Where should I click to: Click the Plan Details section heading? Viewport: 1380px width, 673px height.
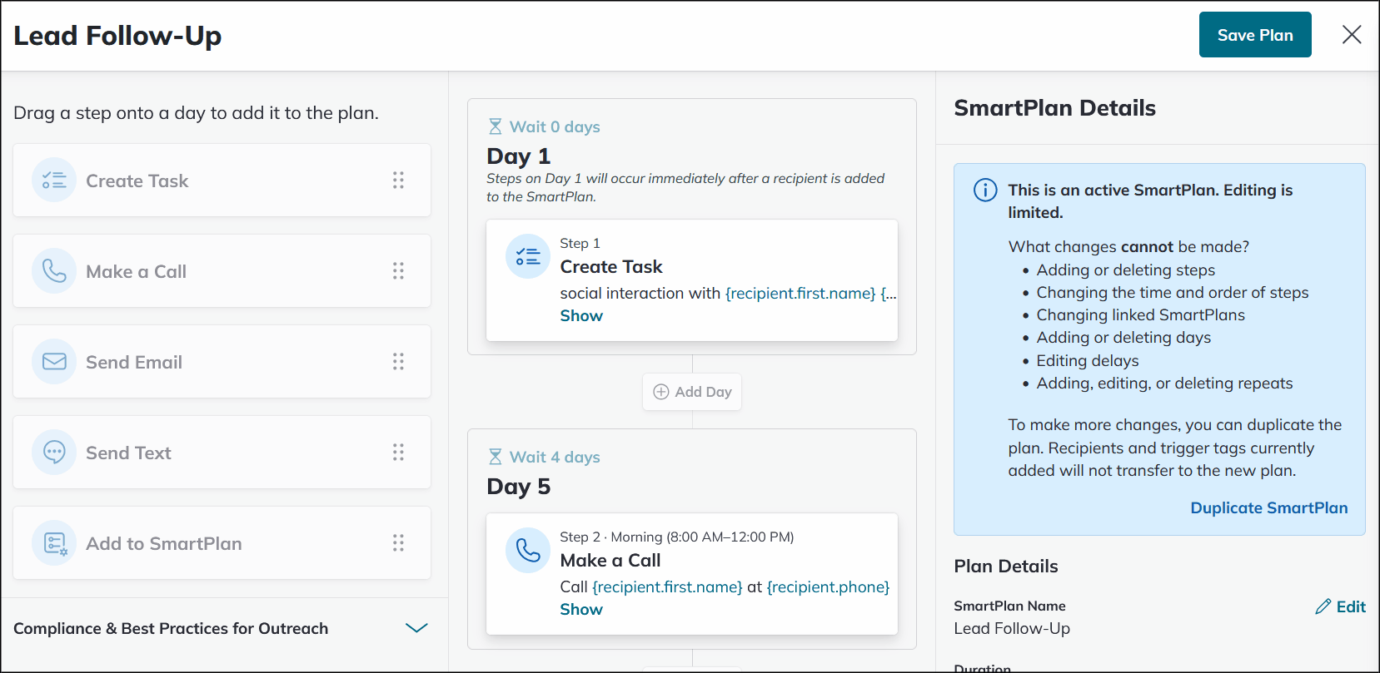pos(1006,567)
